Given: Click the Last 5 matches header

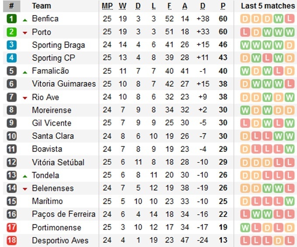Looking at the screenshot, I should pyautogui.click(x=268, y=6).
